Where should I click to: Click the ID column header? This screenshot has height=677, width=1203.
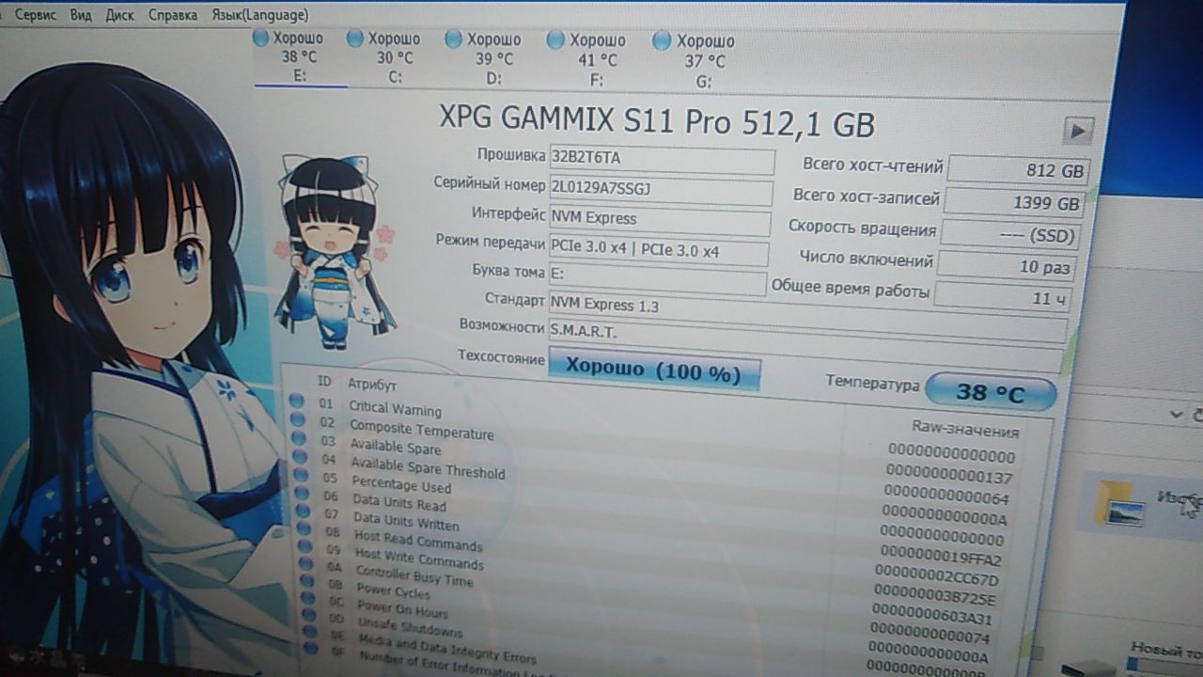pos(324,381)
